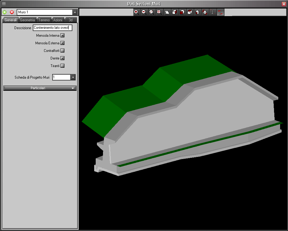This screenshot has width=288, height=231.
Task: Enable the Contrafforti checkbox
Action: tap(63, 51)
